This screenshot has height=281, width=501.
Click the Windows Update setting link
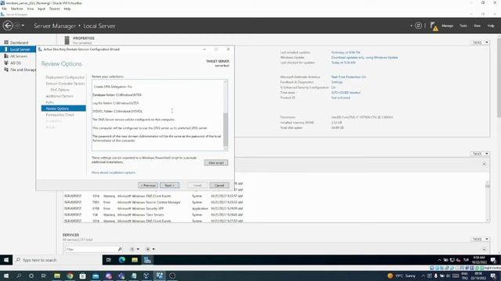click(x=365, y=57)
